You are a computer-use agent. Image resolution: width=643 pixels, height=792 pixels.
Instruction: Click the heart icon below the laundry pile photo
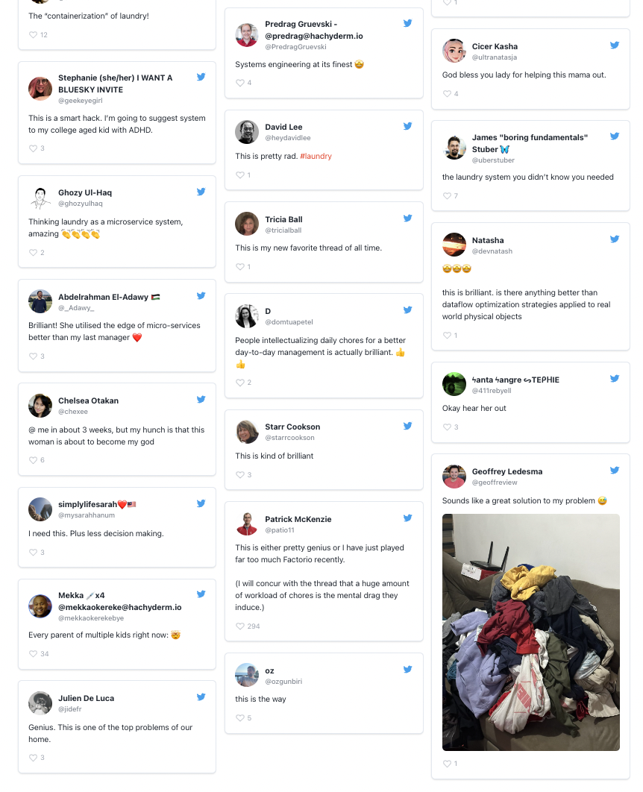pyautogui.click(x=447, y=764)
